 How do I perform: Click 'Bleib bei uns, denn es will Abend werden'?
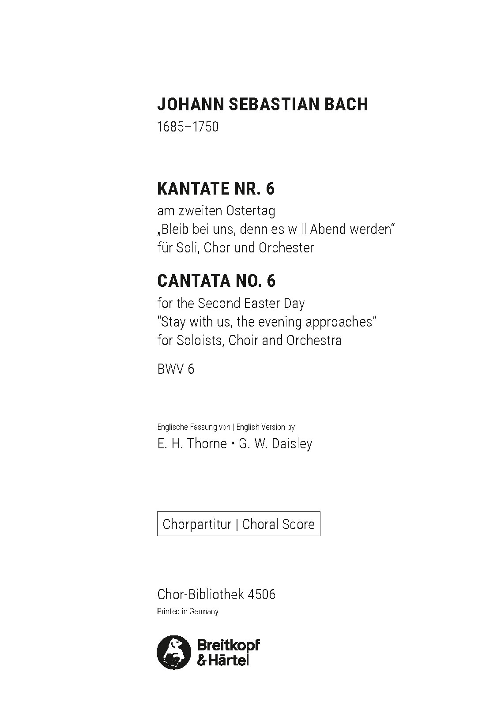(275, 229)
